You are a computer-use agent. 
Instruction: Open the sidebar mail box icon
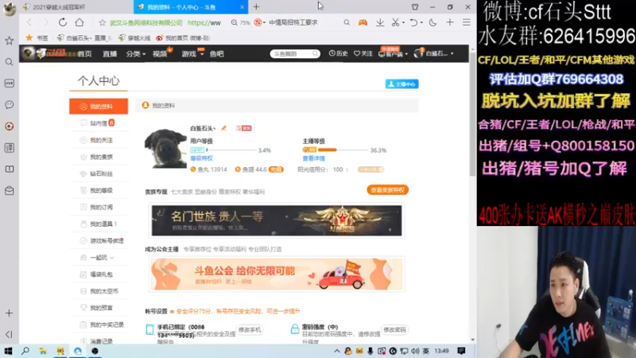9,190
